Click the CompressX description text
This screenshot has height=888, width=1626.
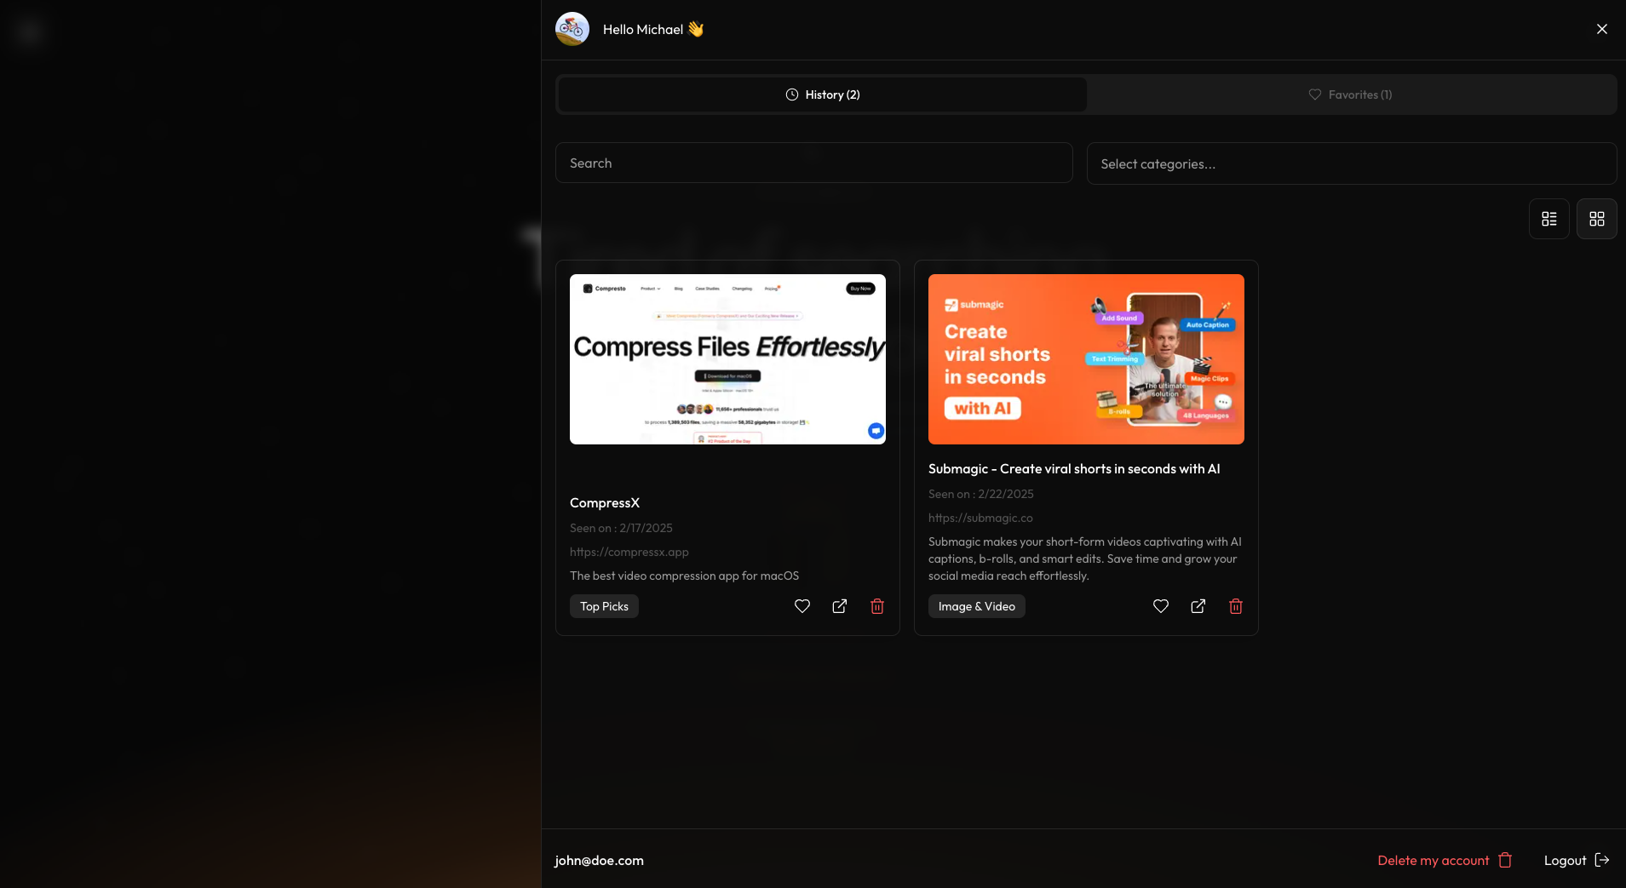click(684, 576)
